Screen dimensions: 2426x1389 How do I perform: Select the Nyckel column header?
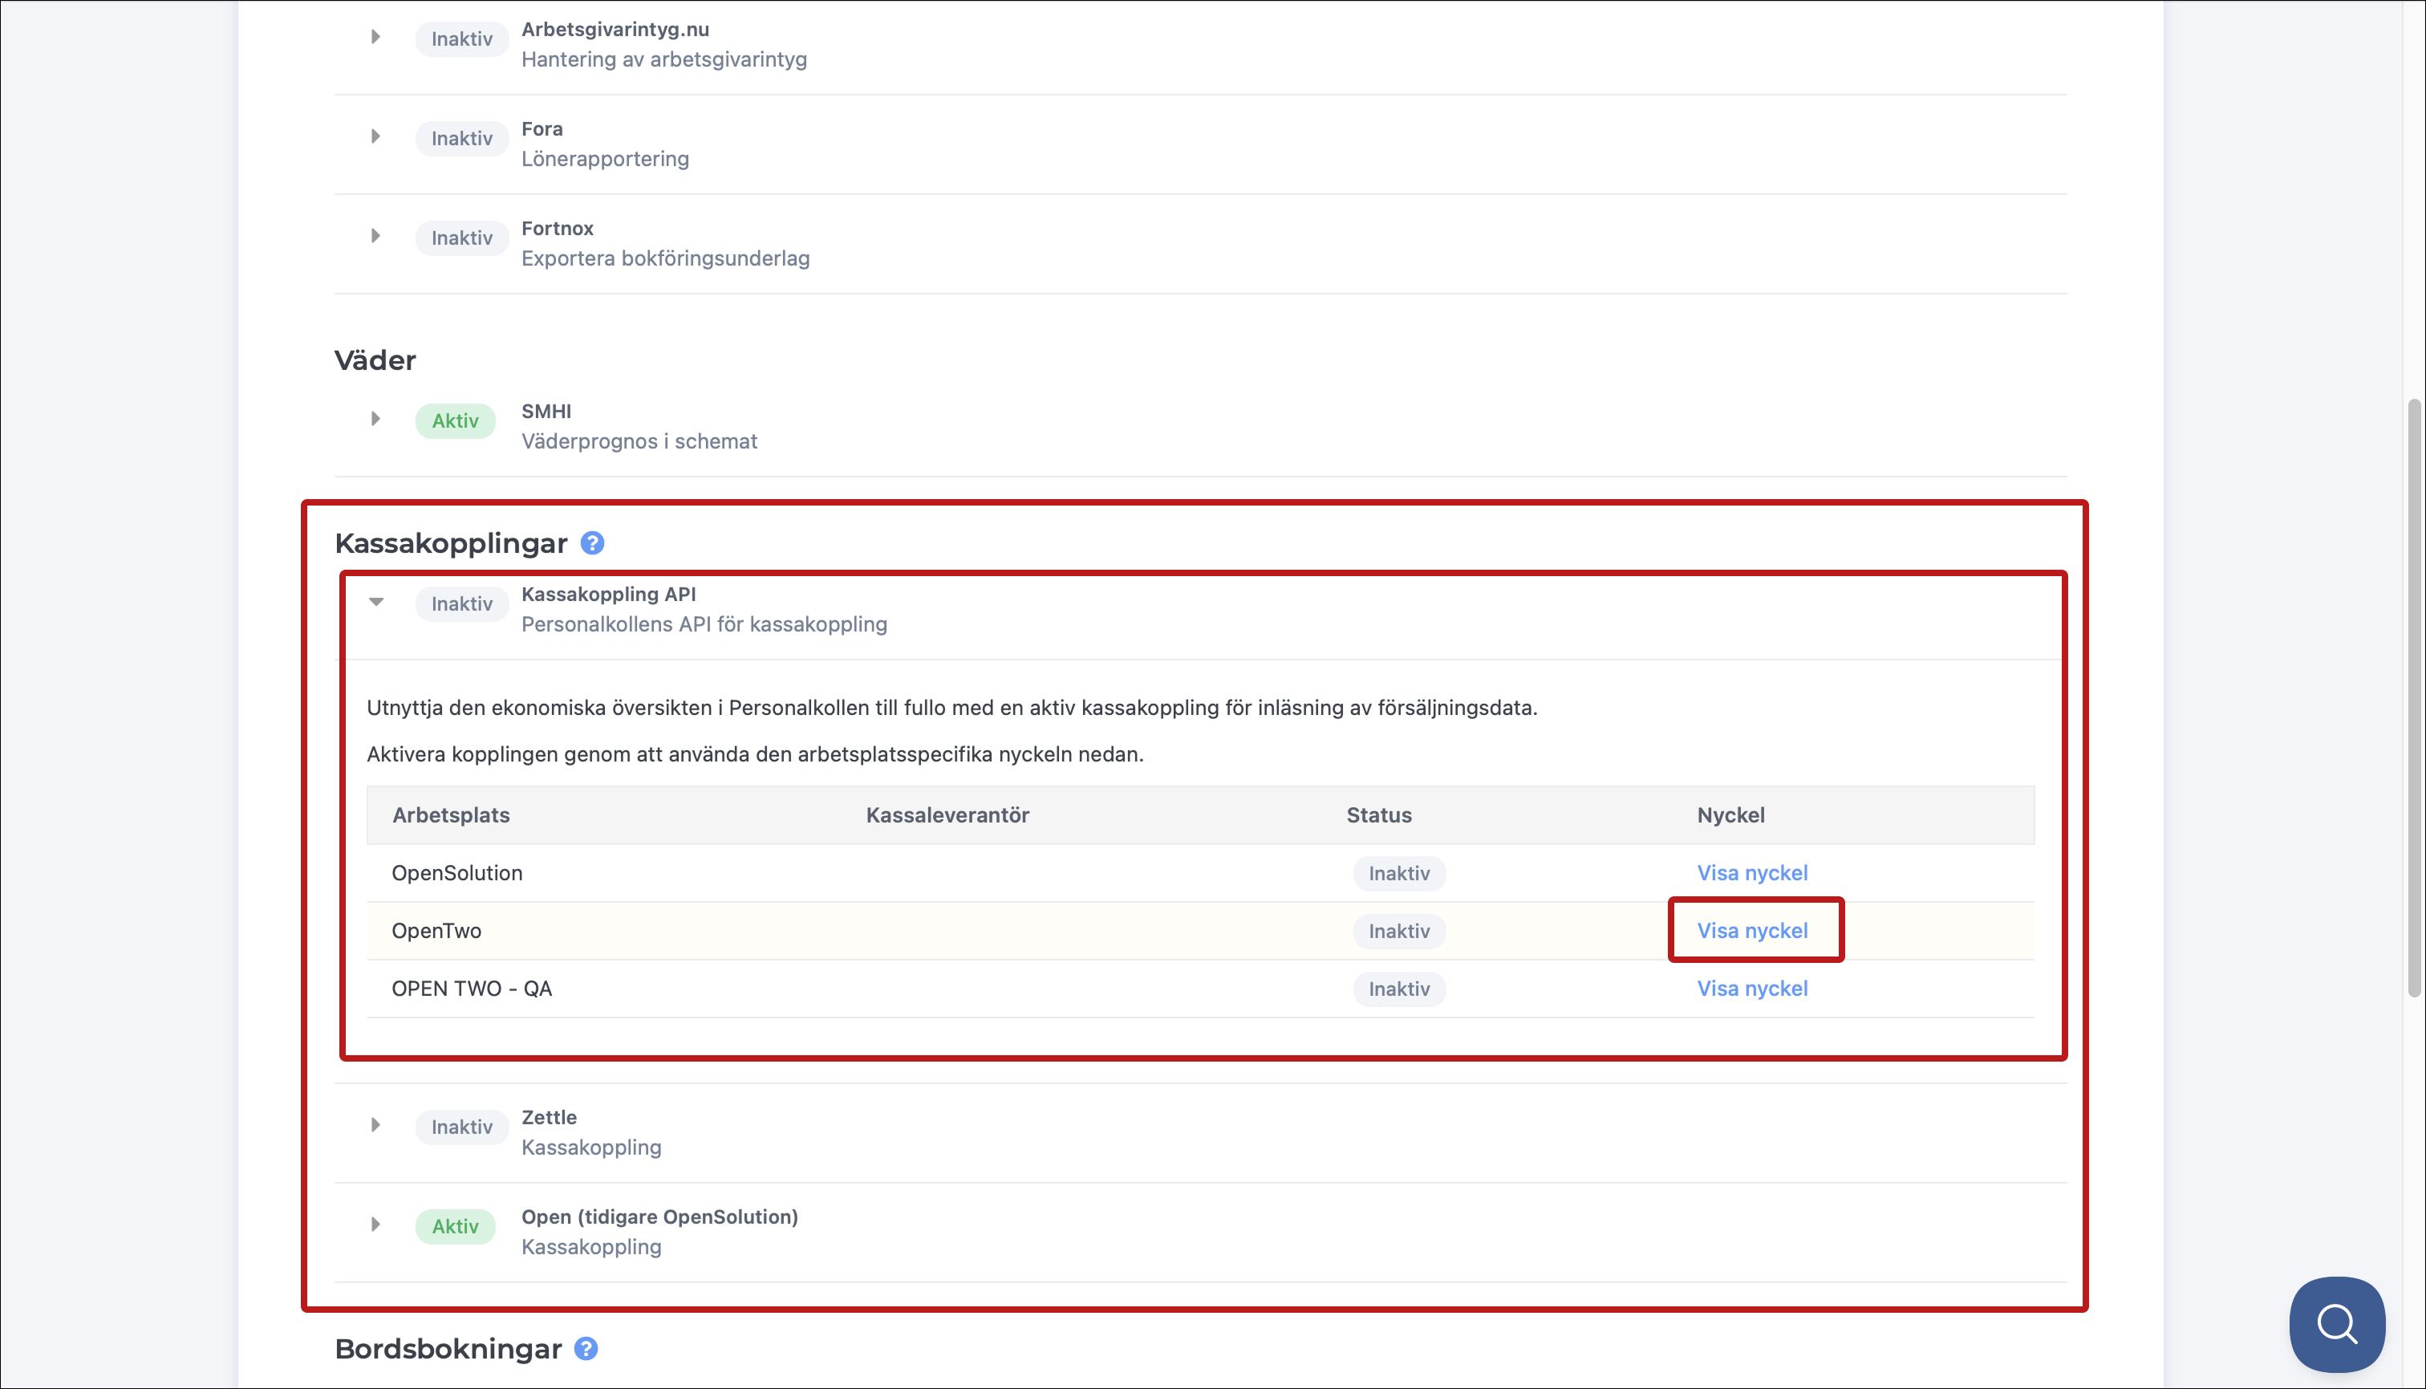pos(1730,814)
